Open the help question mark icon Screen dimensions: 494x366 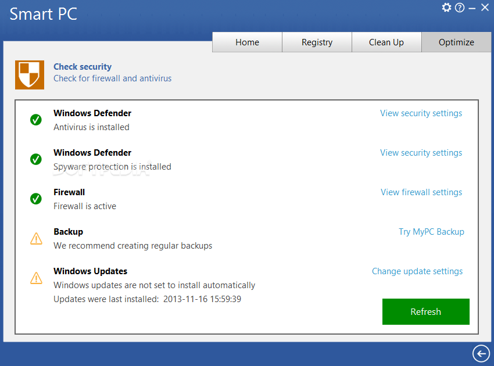point(460,8)
